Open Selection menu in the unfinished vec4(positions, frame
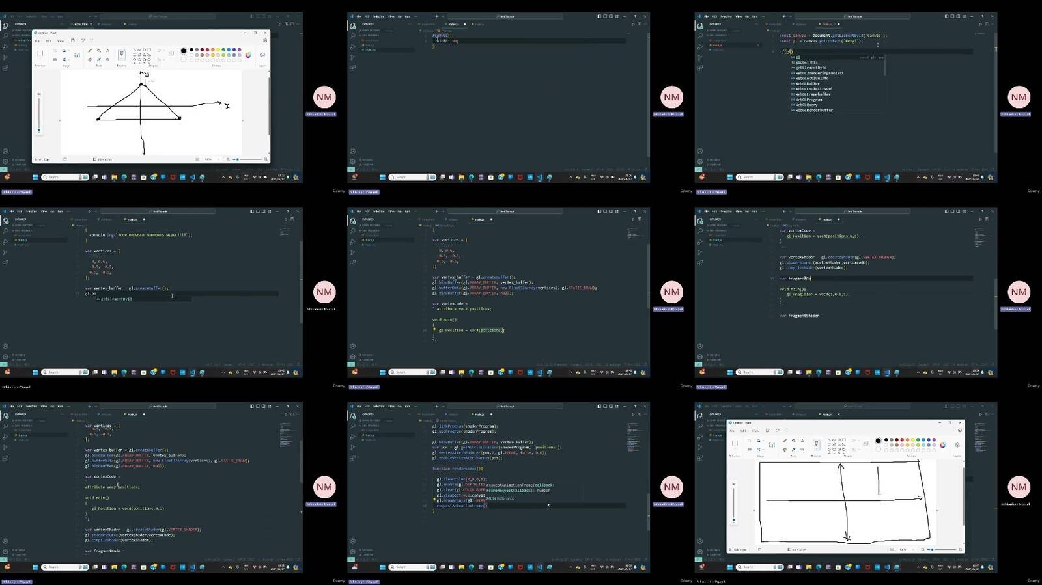Screen dimensions: 1042x585 [379, 211]
